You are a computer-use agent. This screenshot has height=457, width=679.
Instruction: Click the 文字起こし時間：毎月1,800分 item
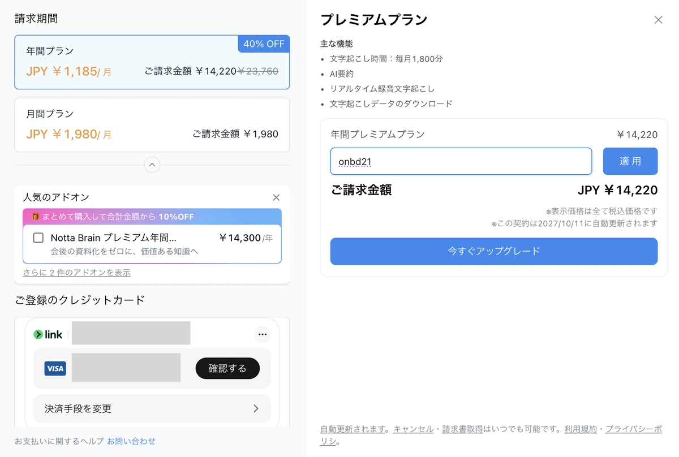tap(387, 59)
